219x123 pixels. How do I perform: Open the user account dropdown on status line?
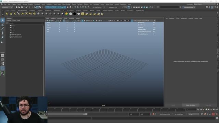(189, 7)
